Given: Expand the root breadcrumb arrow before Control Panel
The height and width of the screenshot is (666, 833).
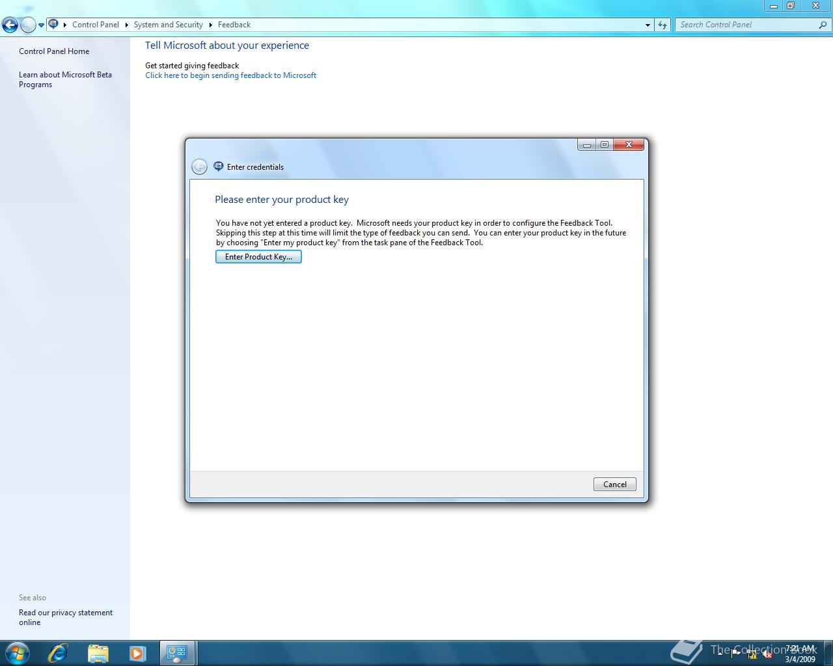Looking at the screenshot, I should pyautogui.click(x=64, y=25).
